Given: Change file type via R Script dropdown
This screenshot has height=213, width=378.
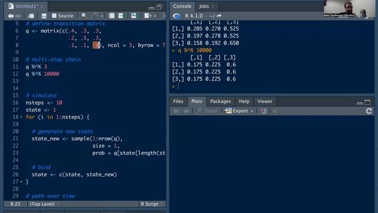Looking at the screenshot, I should coord(152,204).
